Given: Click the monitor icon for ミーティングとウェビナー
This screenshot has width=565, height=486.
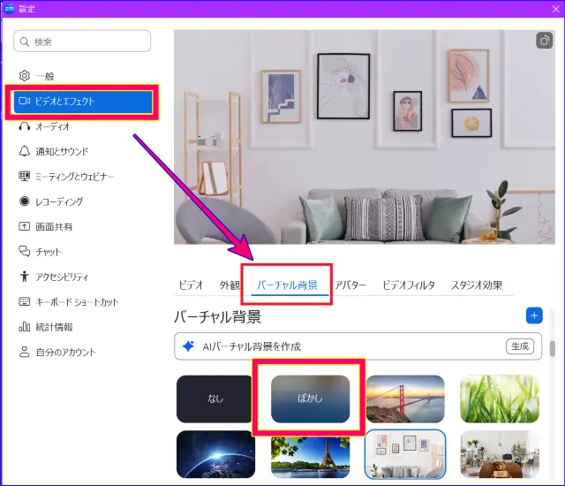Looking at the screenshot, I should tap(25, 177).
